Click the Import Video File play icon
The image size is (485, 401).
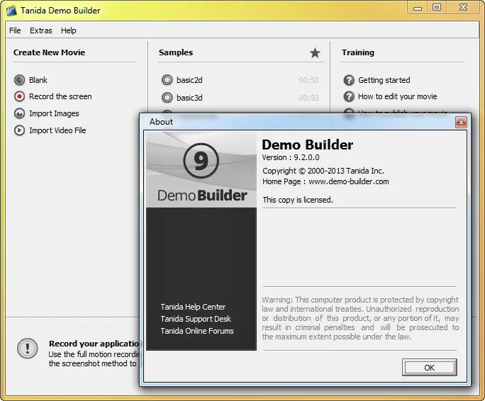19,130
